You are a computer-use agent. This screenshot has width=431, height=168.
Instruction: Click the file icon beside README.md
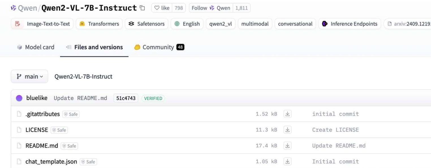tap(19, 146)
